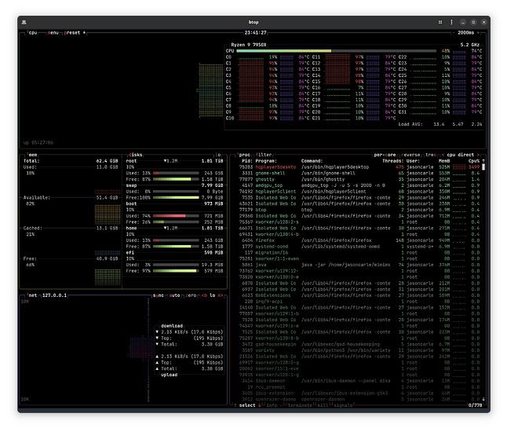The width and height of the screenshot is (507, 432).
Task: Select previous sort column left arrow
Action: (443, 155)
